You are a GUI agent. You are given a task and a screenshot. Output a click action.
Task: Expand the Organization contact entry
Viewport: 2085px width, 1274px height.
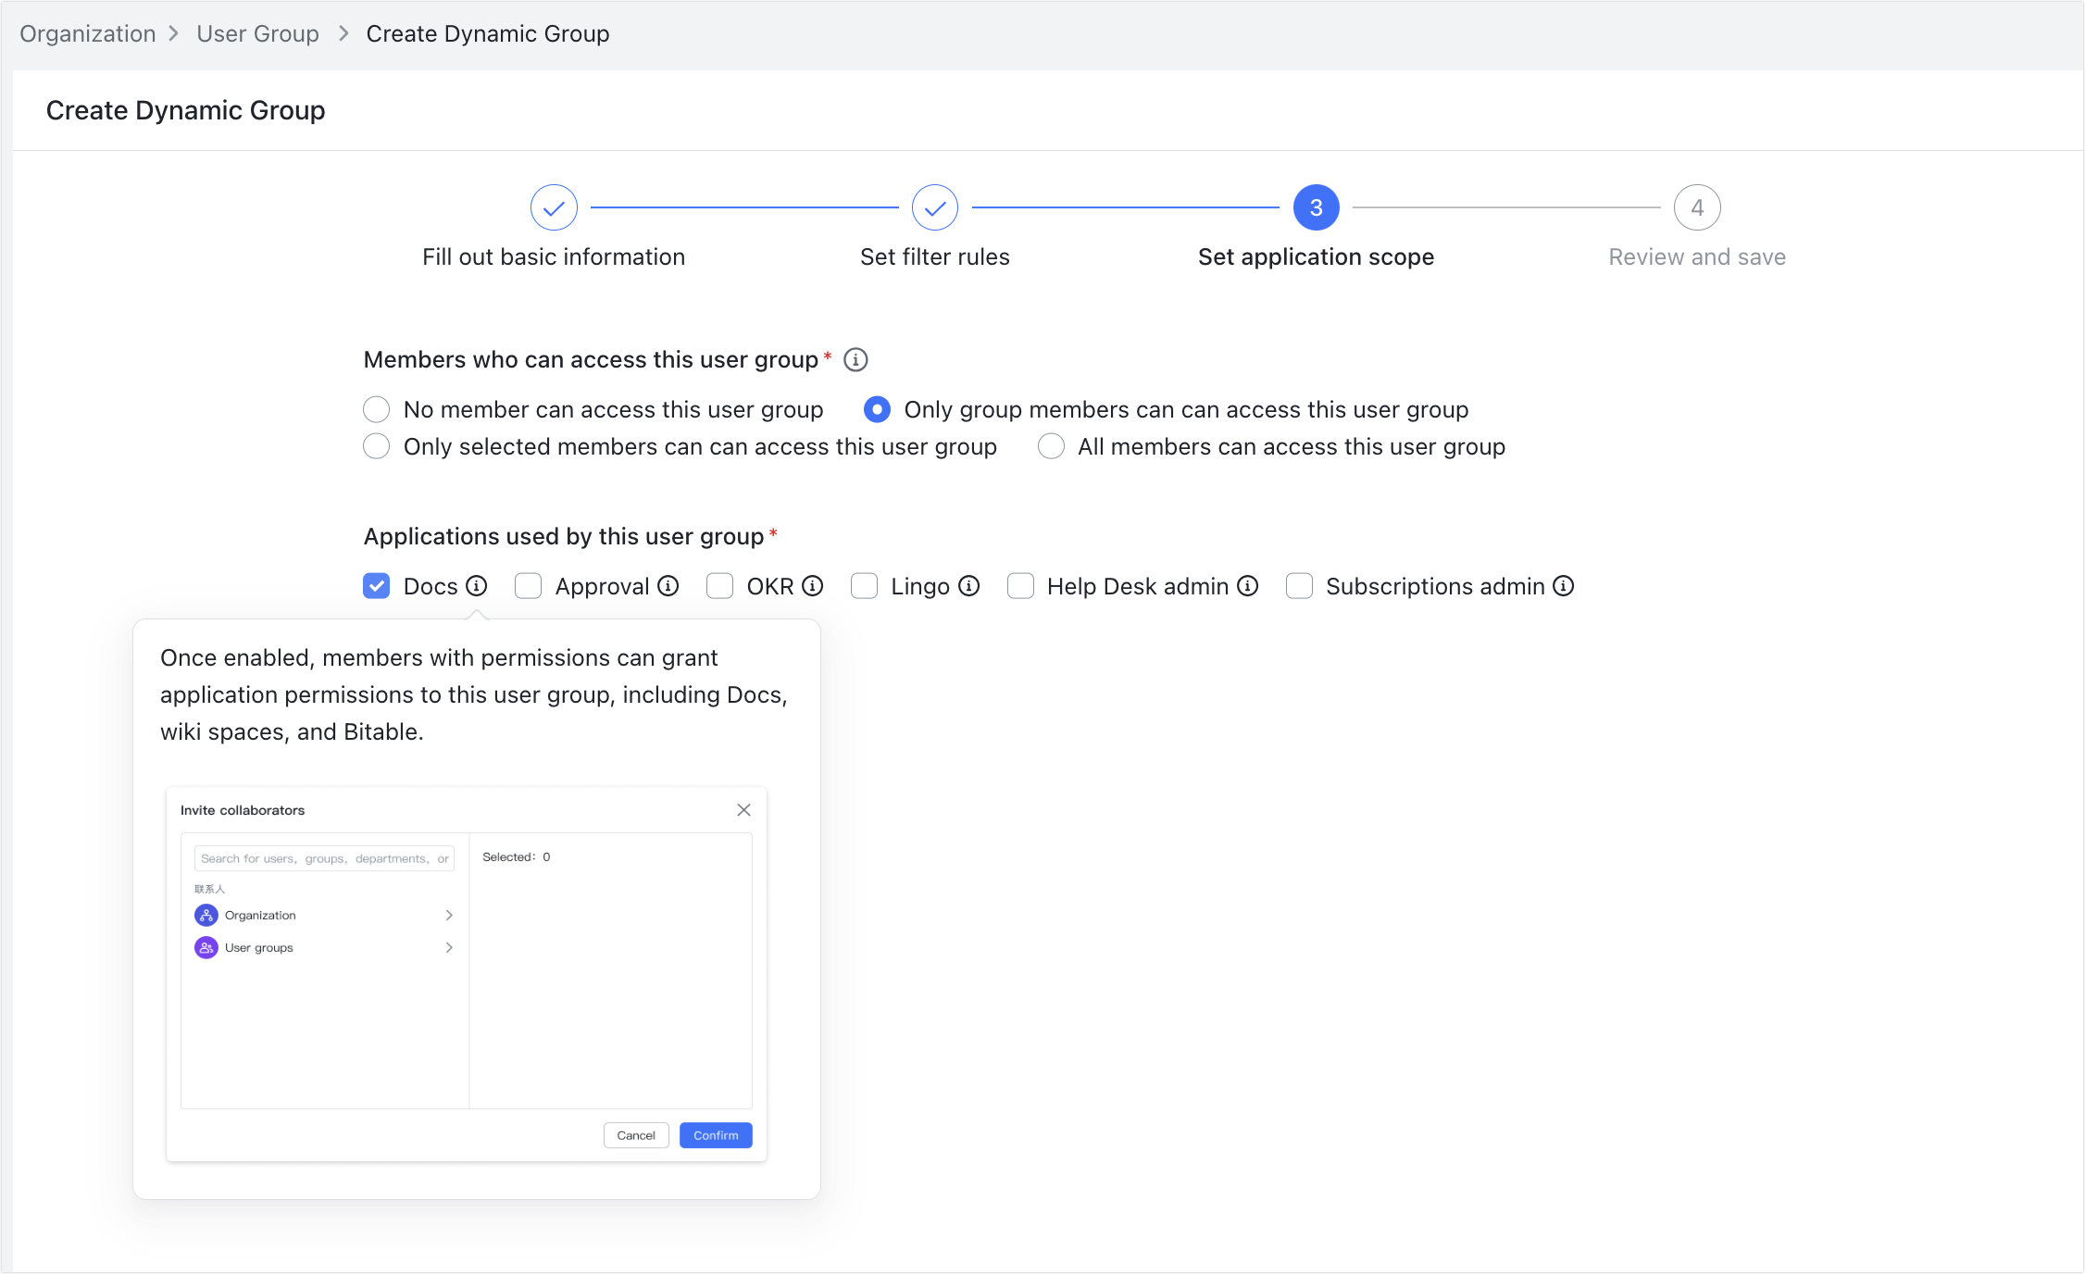click(x=449, y=915)
